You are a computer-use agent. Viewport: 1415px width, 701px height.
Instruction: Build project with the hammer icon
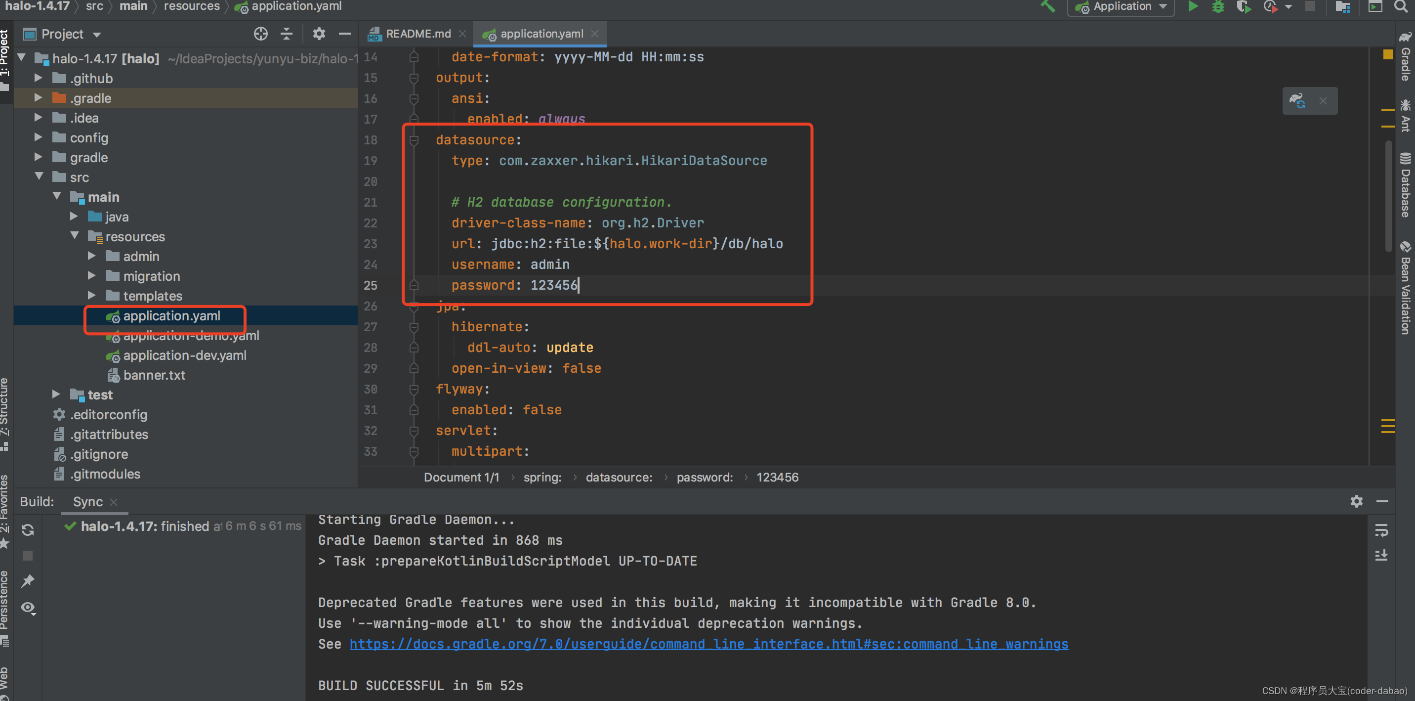(x=1047, y=6)
